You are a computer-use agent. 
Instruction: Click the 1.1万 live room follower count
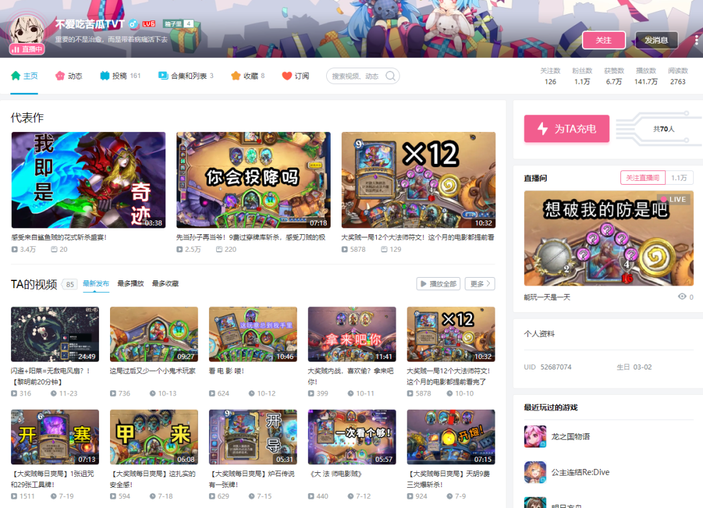[x=679, y=178]
